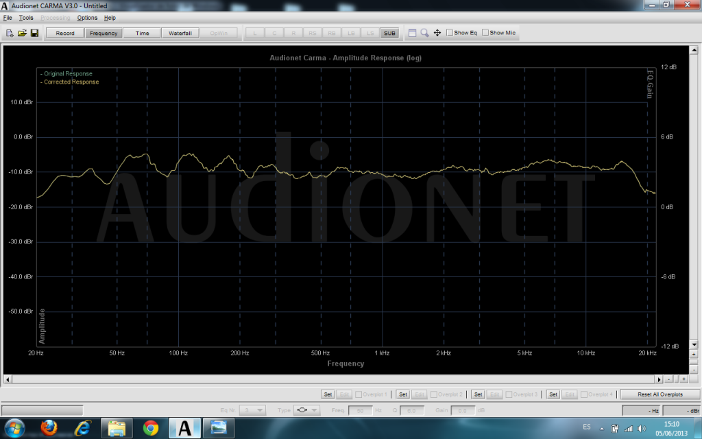
Task: Click the OpWin view button
Action: pos(219,33)
